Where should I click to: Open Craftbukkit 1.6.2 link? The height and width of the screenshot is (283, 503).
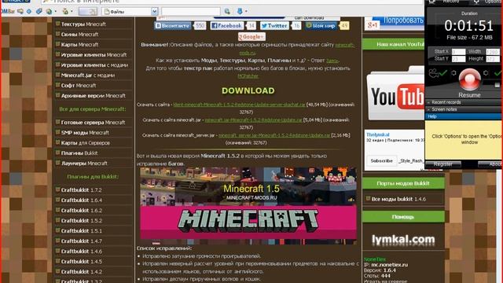(x=81, y=211)
